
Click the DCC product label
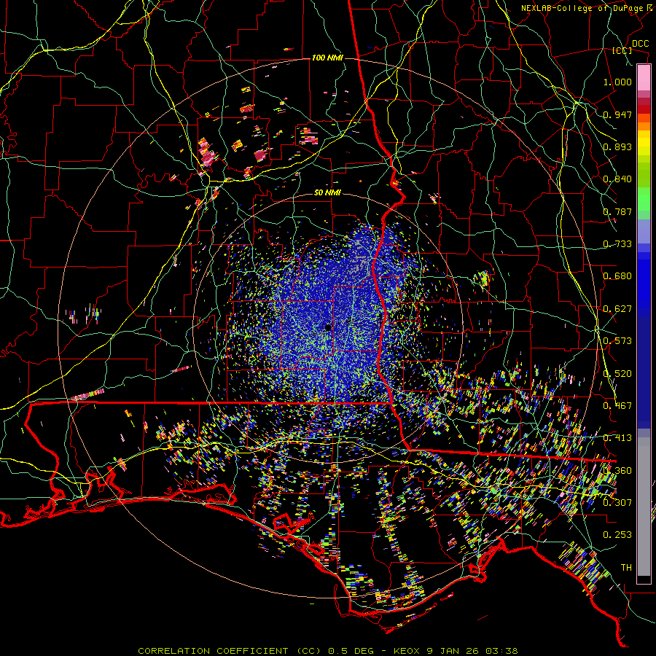coord(640,44)
